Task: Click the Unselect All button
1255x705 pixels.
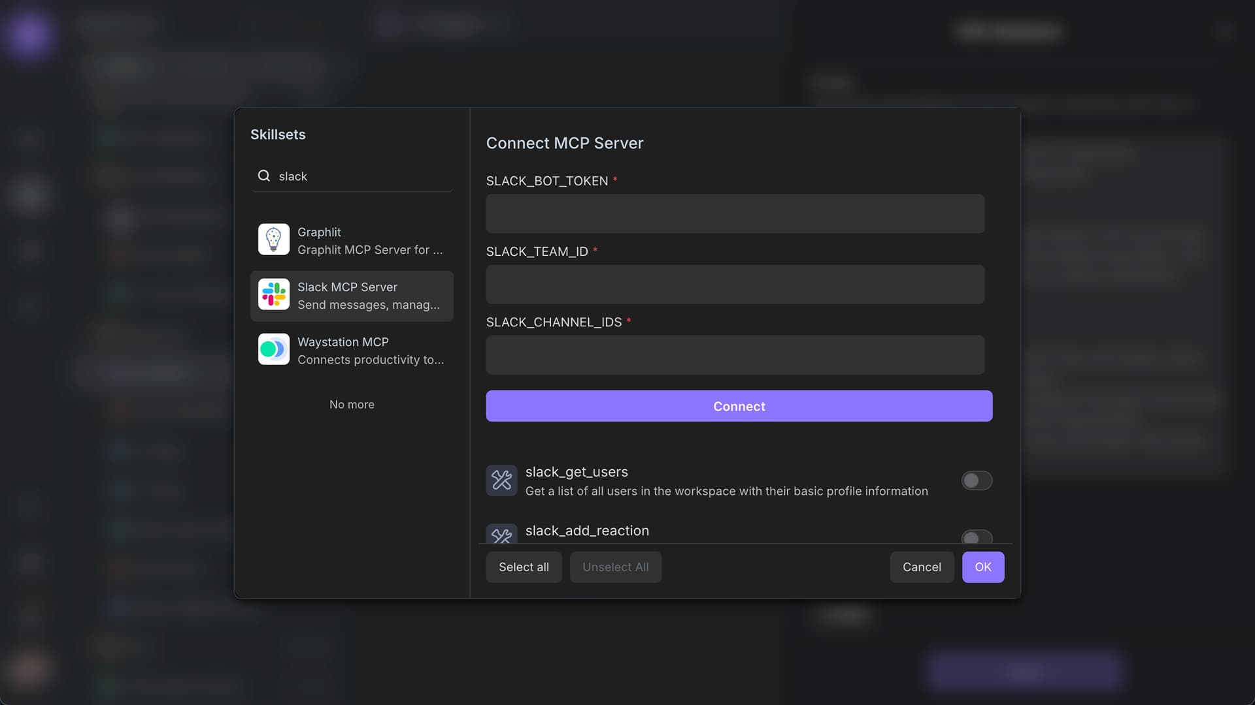Action: [615, 567]
